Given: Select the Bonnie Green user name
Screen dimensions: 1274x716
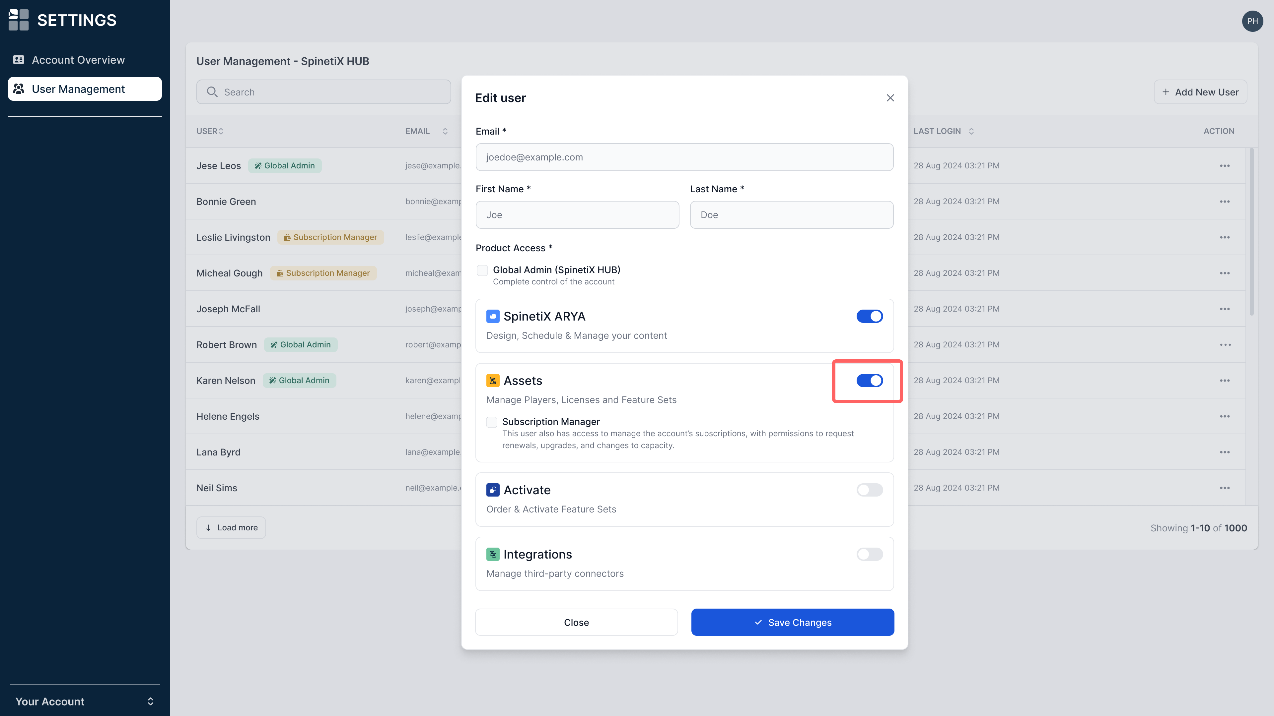Looking at the screenshot, I should click(226, 202).
